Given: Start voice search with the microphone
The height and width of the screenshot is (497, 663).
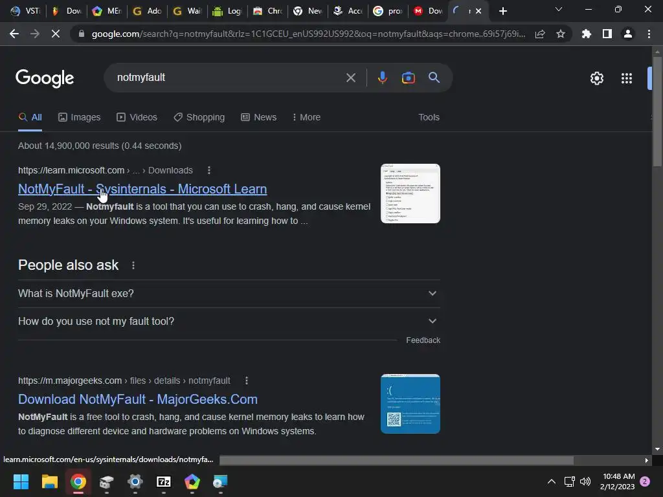Looking at the screenshot, I should pos(382,78).
